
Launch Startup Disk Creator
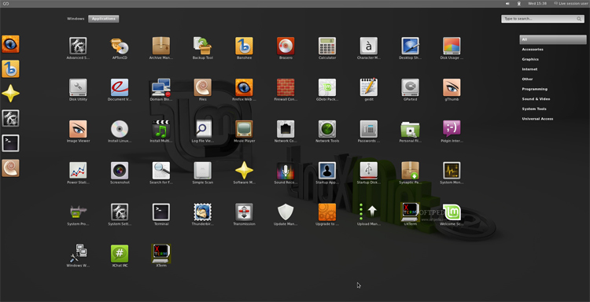click(x=369, y=171)
